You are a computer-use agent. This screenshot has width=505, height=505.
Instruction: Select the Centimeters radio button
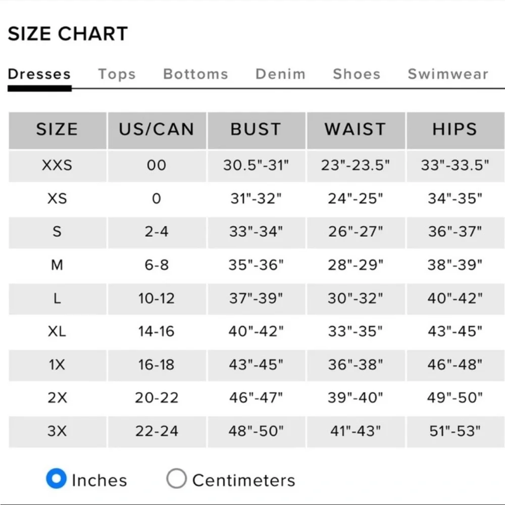(176, 478)
